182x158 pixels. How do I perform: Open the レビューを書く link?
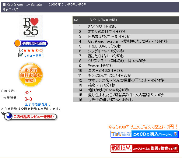click(34, 56)
